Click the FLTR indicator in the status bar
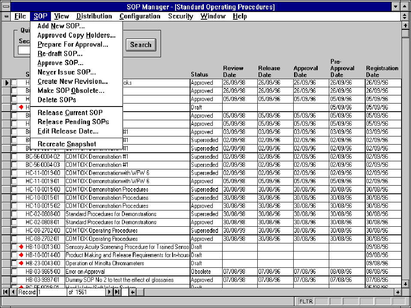The height and width of the screenshot is (308, 411). click(x=306, y=302)
